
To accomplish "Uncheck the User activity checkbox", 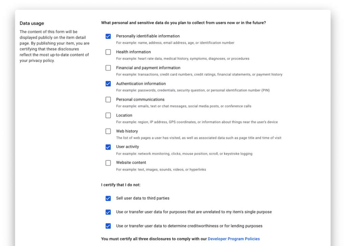I will point(108,147).
